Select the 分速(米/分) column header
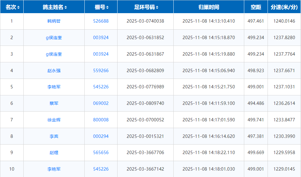This screenshot has width=301, height=177. pos(284,7)
